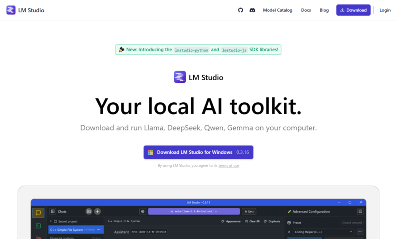Click the LM Studio logo above the headline
This screenshot has height=239, width=397.
coord(180,77)
